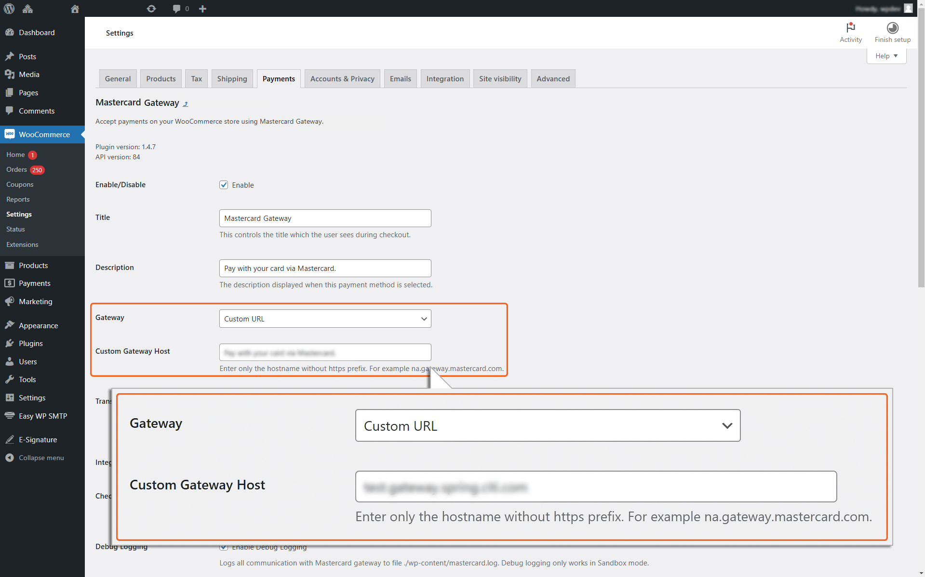Switch to the Tax tab

coord(196,79)
